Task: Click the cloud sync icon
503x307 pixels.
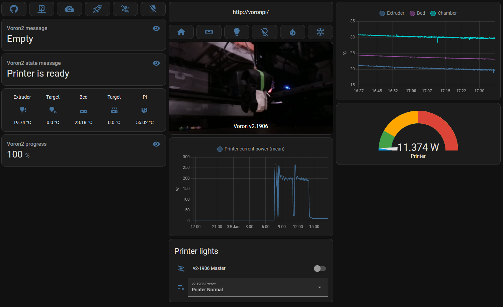Action: (69, 9)
